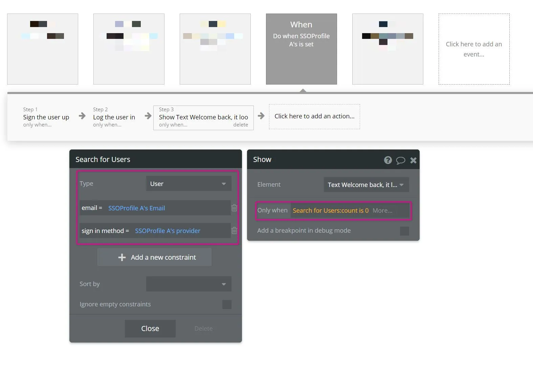This screenshot has width=533, height=374.
Task: Select Step 2 Log the user in
Action: [x=114, y=117]
